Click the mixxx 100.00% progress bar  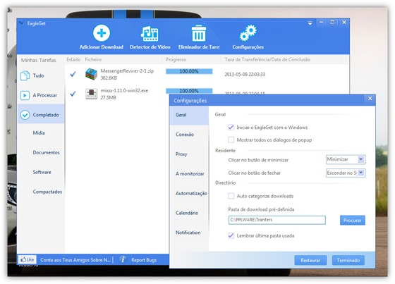pos(189,91)
